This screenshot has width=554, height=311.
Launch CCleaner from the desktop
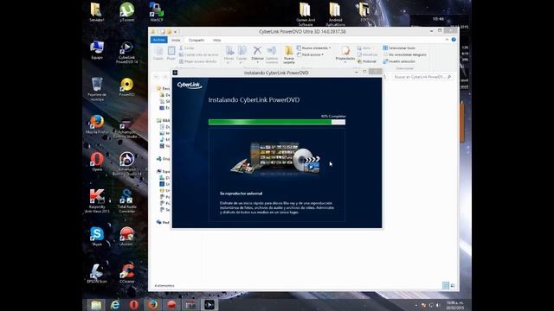point(127,274)
